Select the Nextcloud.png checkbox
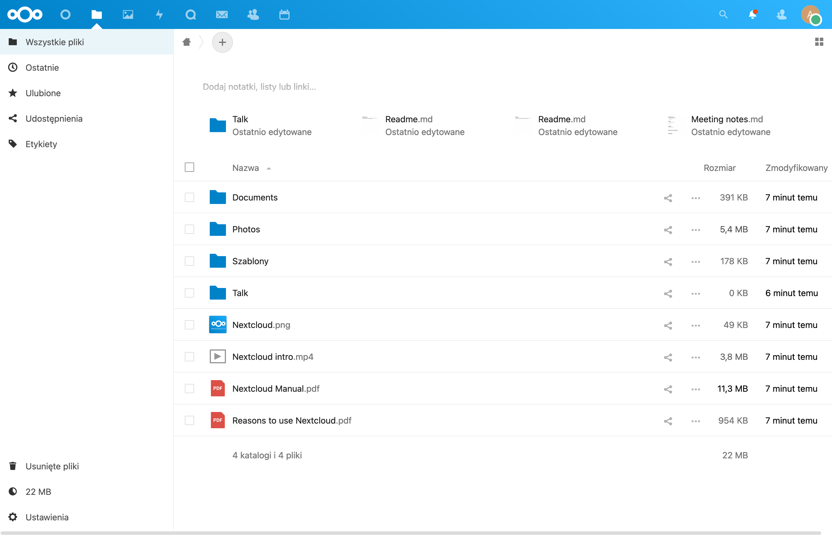The width and height of the screenshot is (832, 536). pyautogui.click(x=189, y=325)
